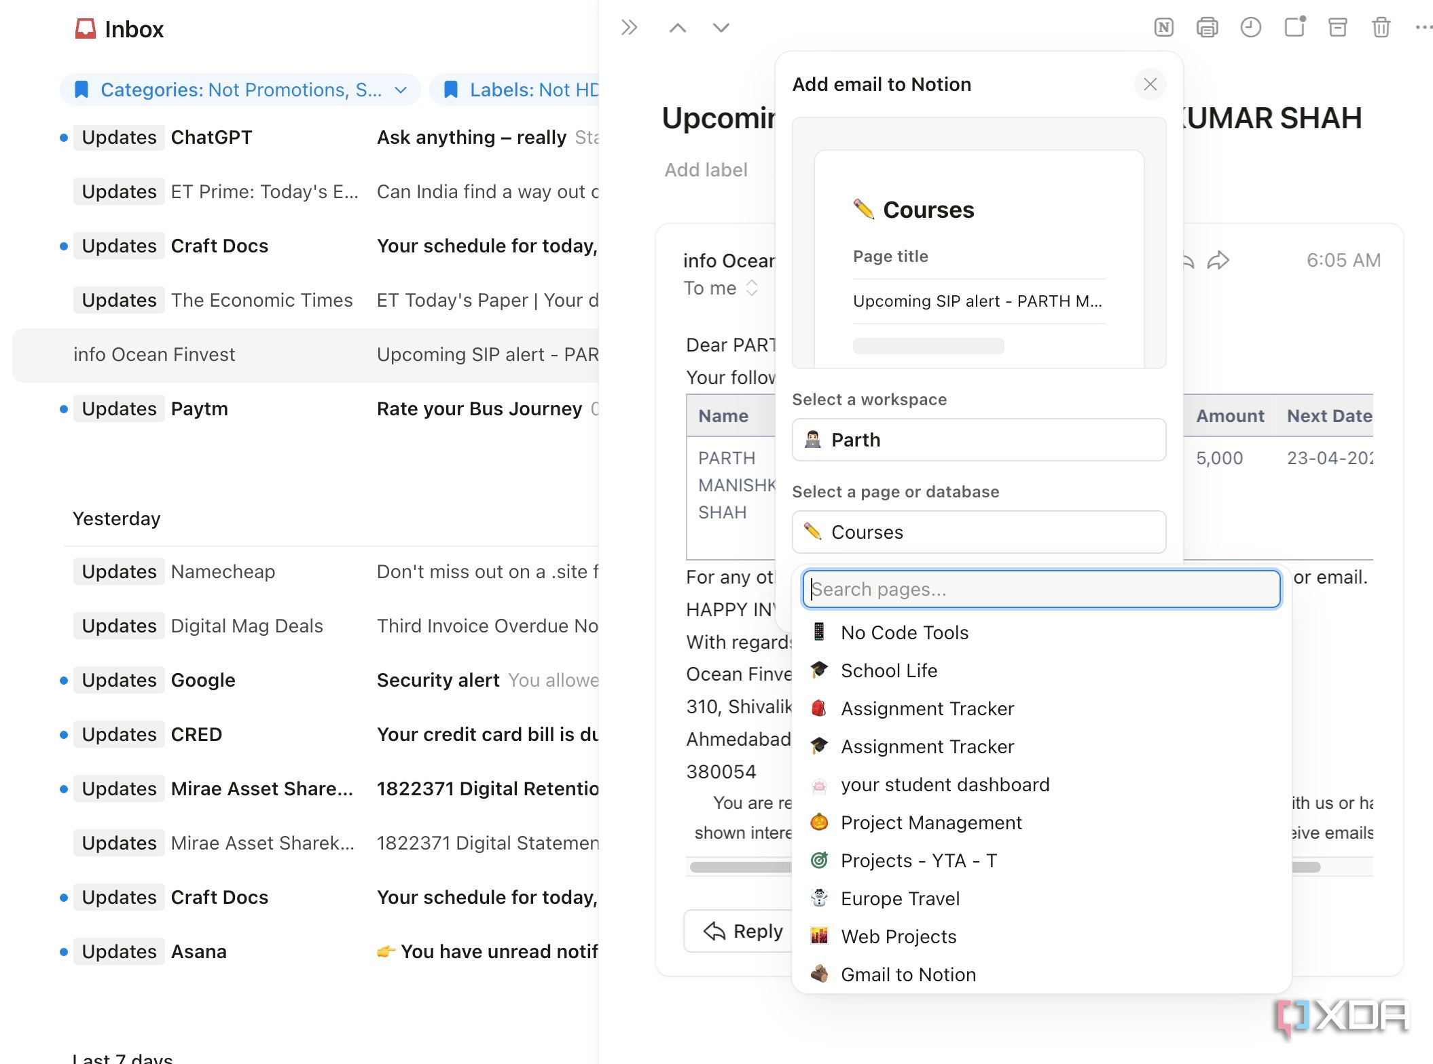1433x1064 pixels.
Task: Open the Google Security alert email
Action: pyautogui.click(x=306, y=680)
